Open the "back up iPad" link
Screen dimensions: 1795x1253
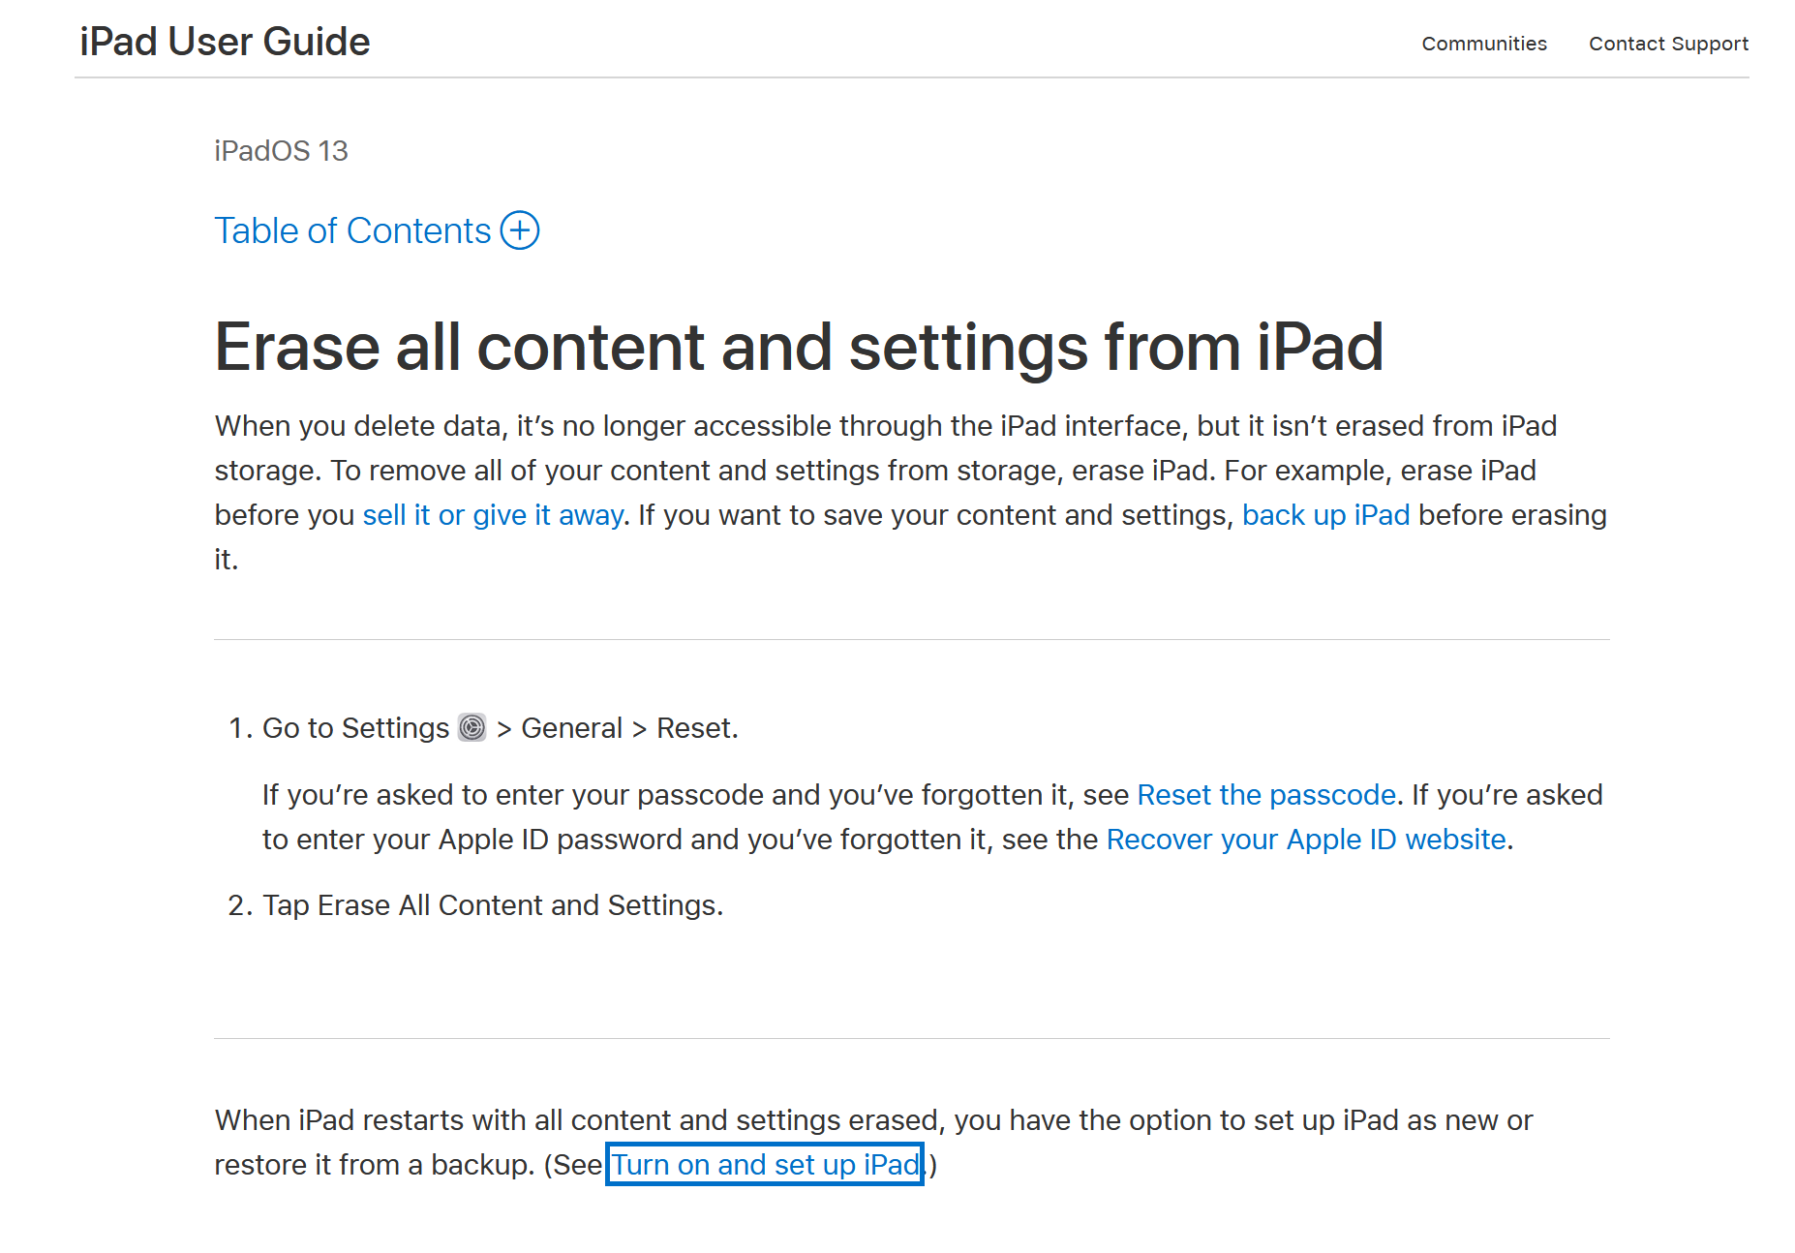pos(1325,515)
